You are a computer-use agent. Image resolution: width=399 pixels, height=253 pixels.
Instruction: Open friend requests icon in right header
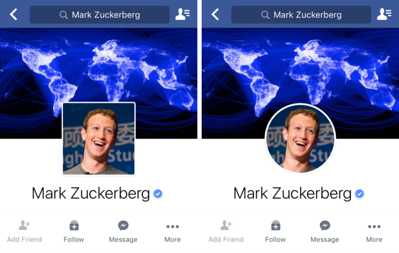384,14
